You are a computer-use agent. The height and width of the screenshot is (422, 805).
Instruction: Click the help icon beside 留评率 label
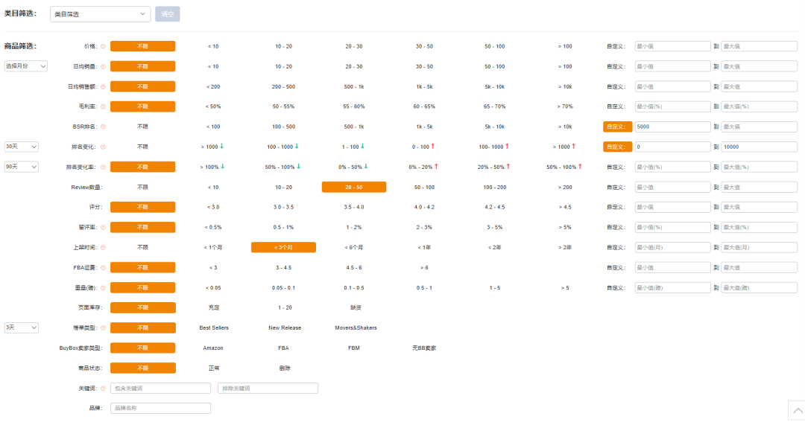pyautogui.click(x=103, y=227)
